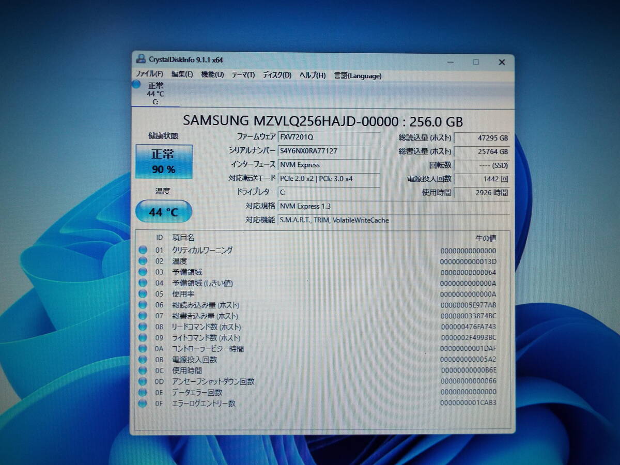Click raw value 000000476FA743

coord(468,327)
